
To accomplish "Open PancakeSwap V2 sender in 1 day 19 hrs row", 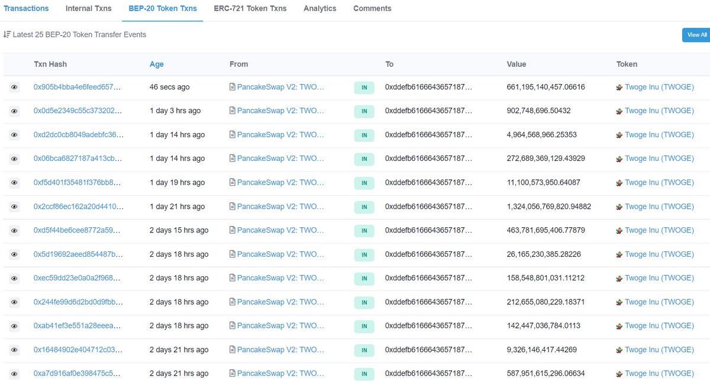I will tap(280, 182).
